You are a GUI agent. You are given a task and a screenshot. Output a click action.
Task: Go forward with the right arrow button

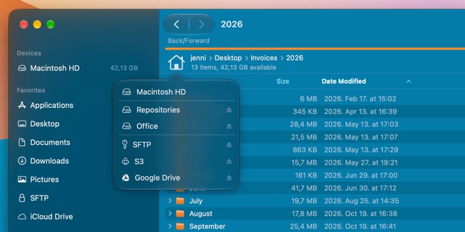[201, 24]
